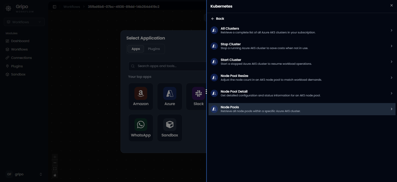Click the fit view canvas icon
This screenshot has width=397, height=182.
click(x=55, y=169)
